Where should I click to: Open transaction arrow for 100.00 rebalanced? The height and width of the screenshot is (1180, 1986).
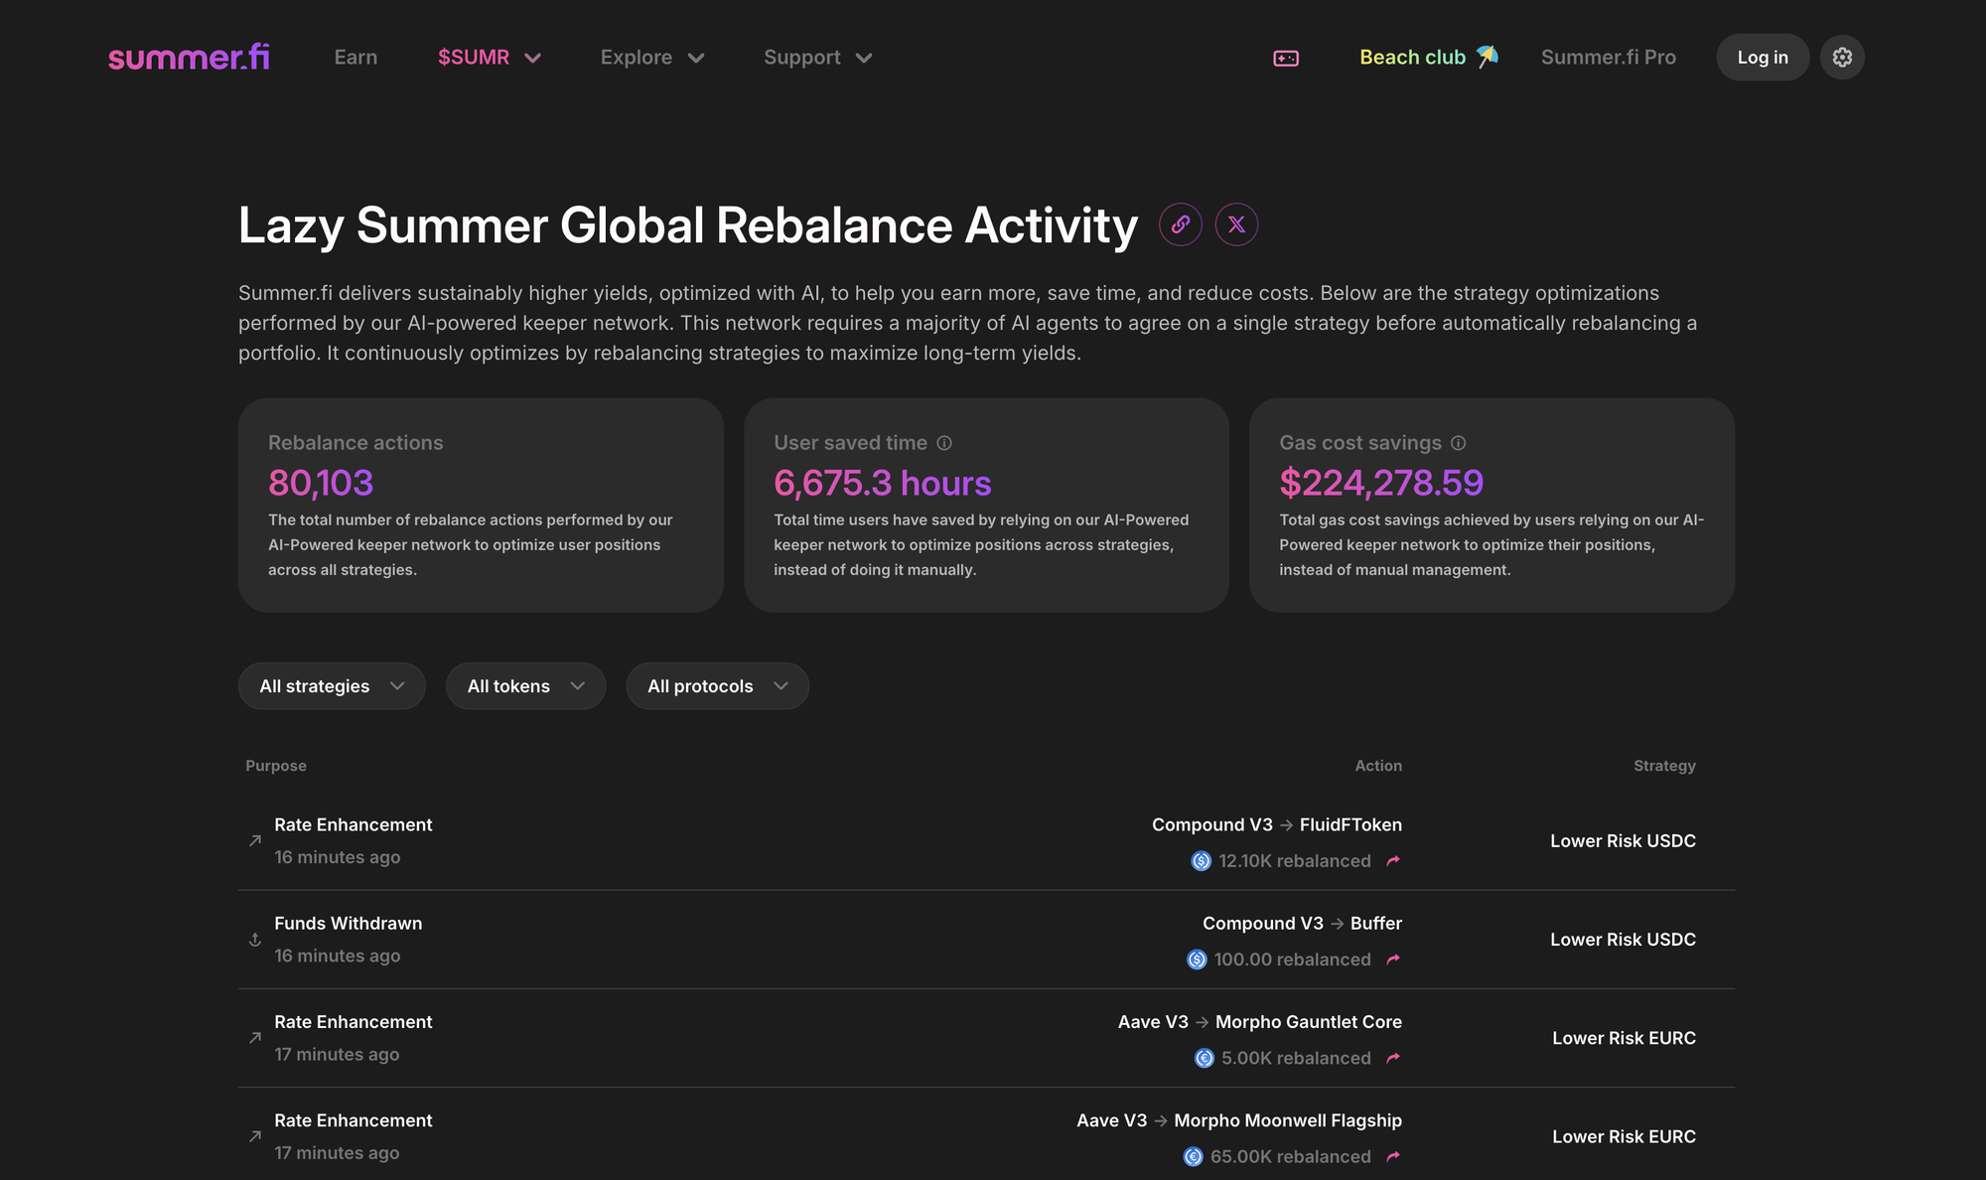coord(1393,959)
